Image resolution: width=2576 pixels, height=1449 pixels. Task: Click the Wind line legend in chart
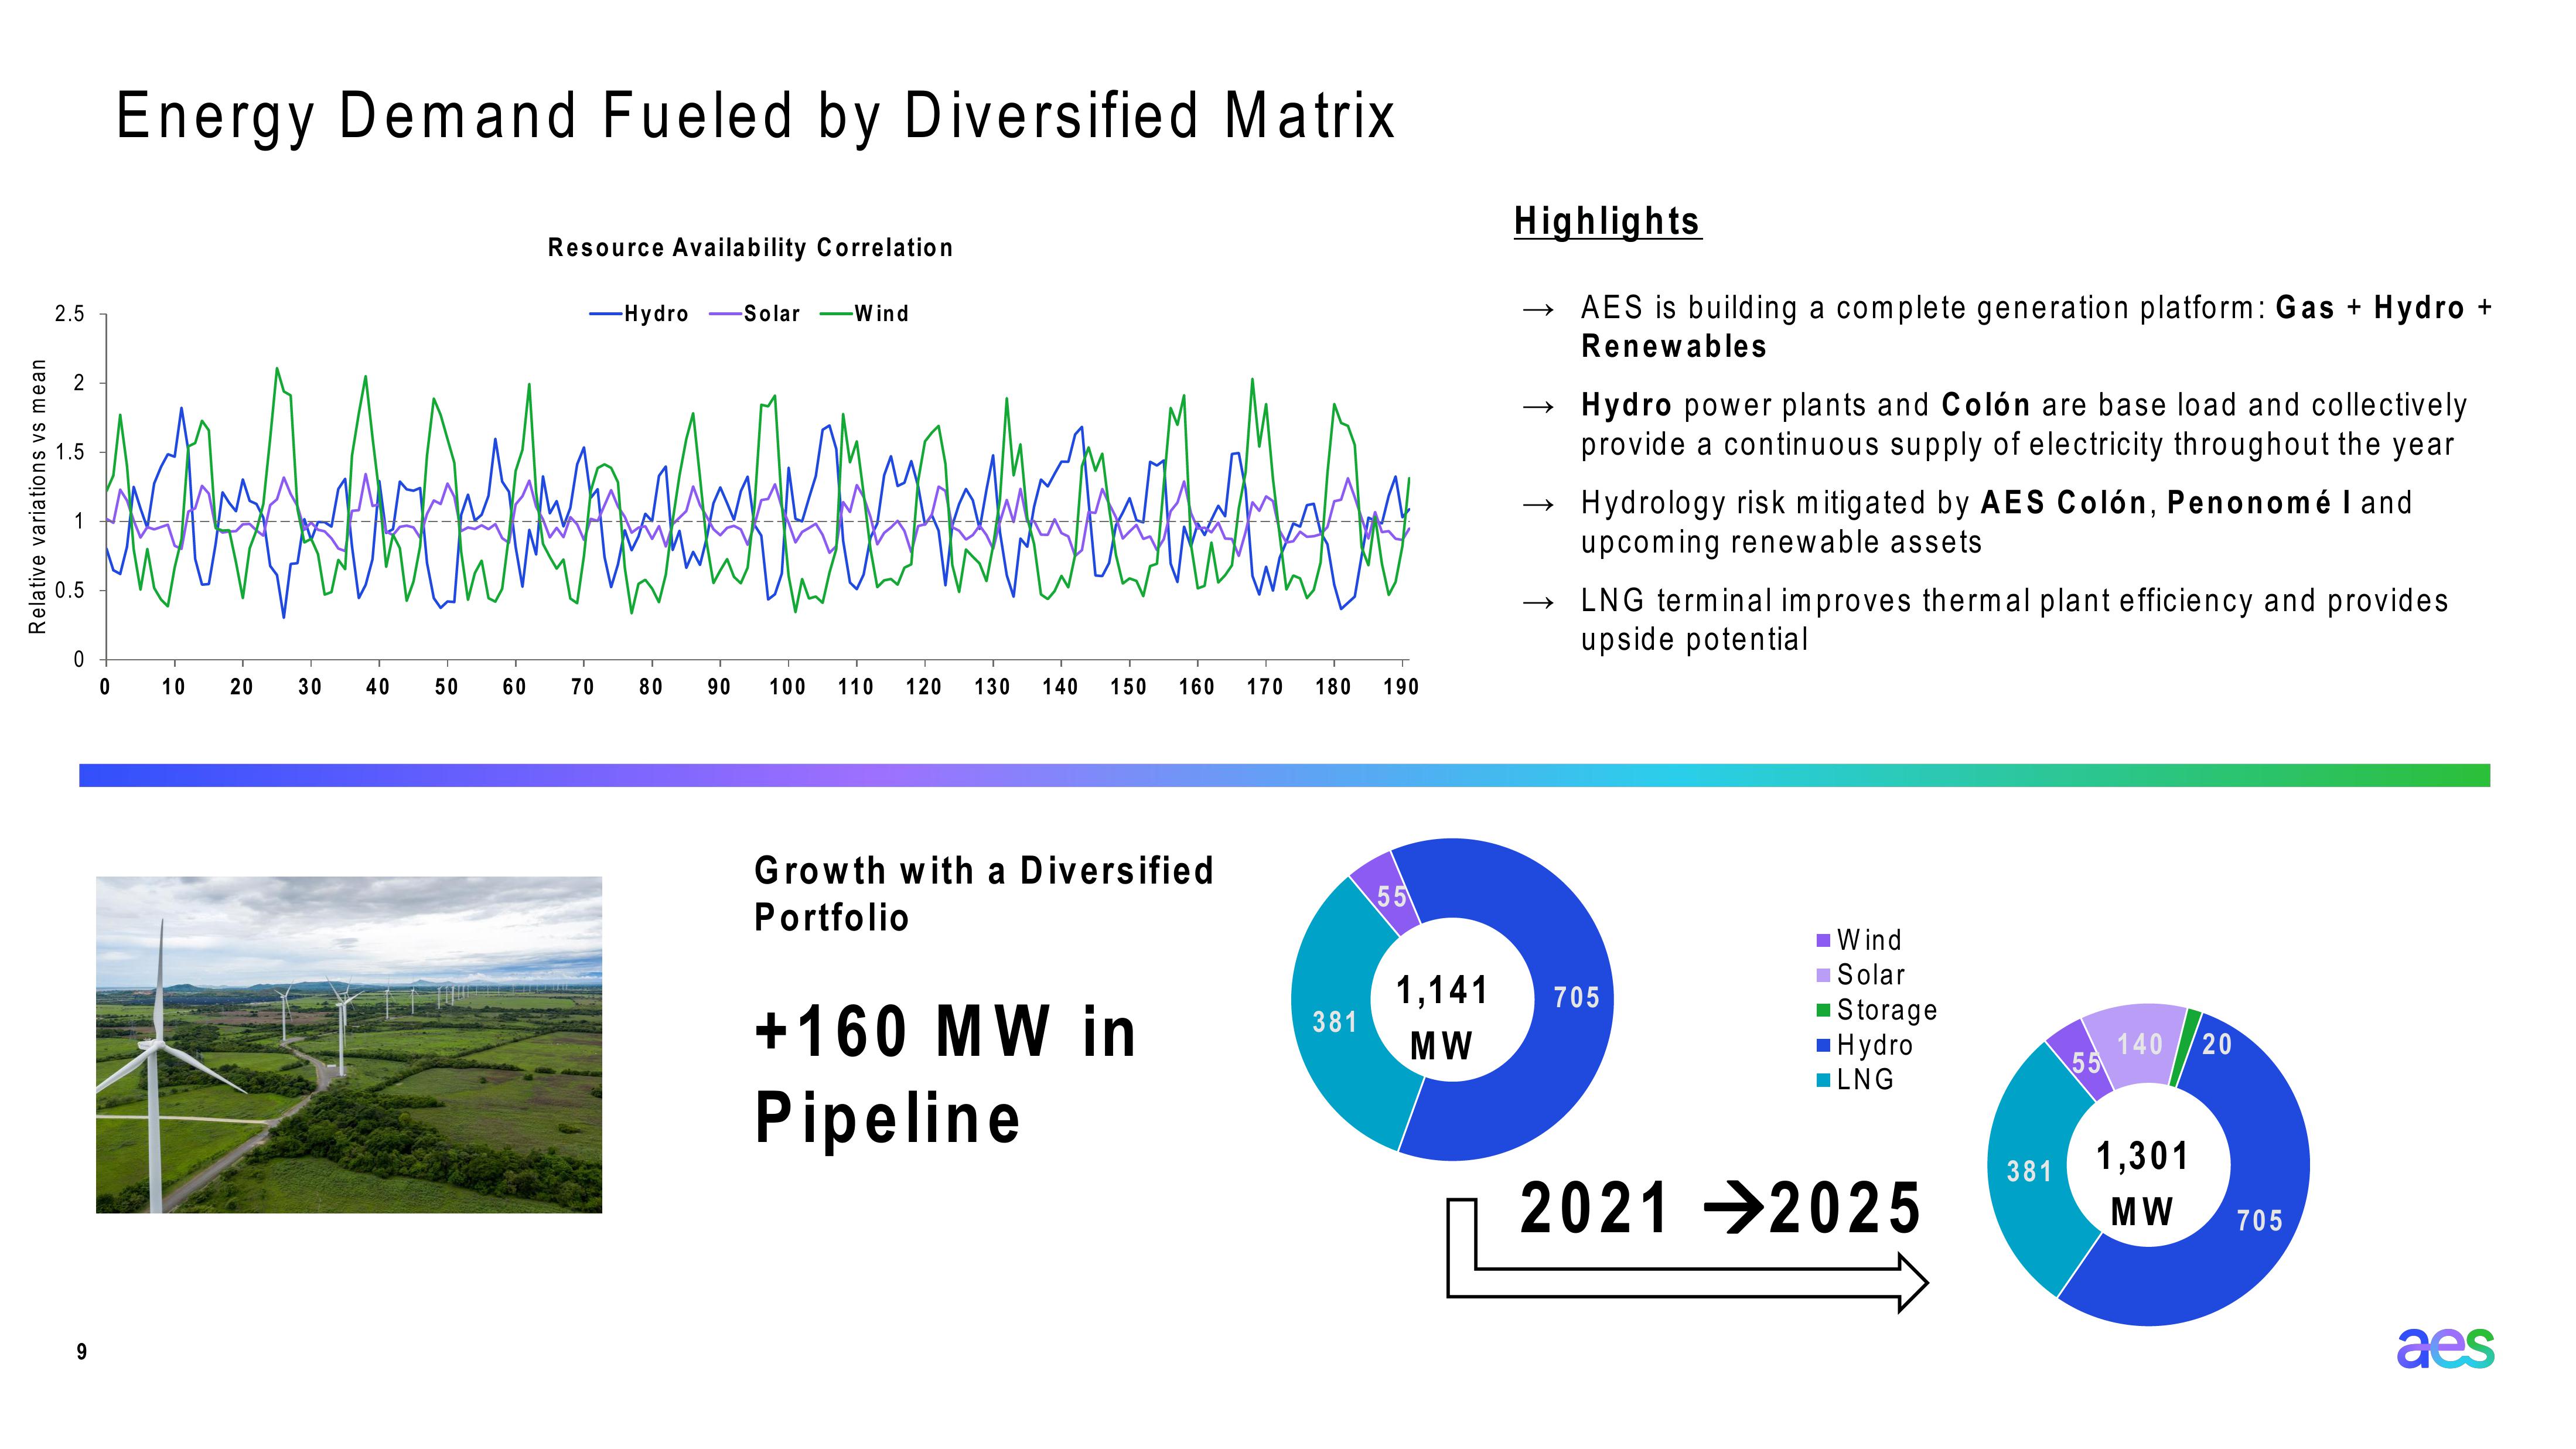[864, 314]
